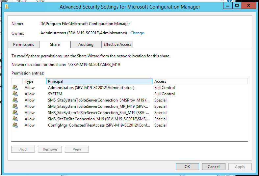Sort by the Access column header
Viewport: 259px width, 176px height.
pyautogui.click(x=200, y=81)
